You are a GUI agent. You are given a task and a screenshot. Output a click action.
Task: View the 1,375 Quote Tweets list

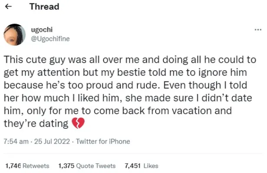pos(87,166)
